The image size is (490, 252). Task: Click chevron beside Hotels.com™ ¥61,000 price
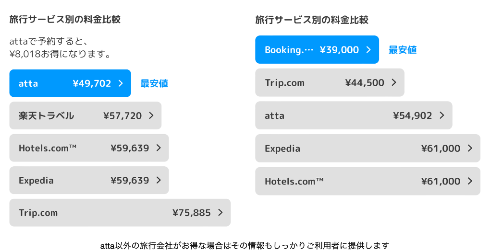coord(470,181)
